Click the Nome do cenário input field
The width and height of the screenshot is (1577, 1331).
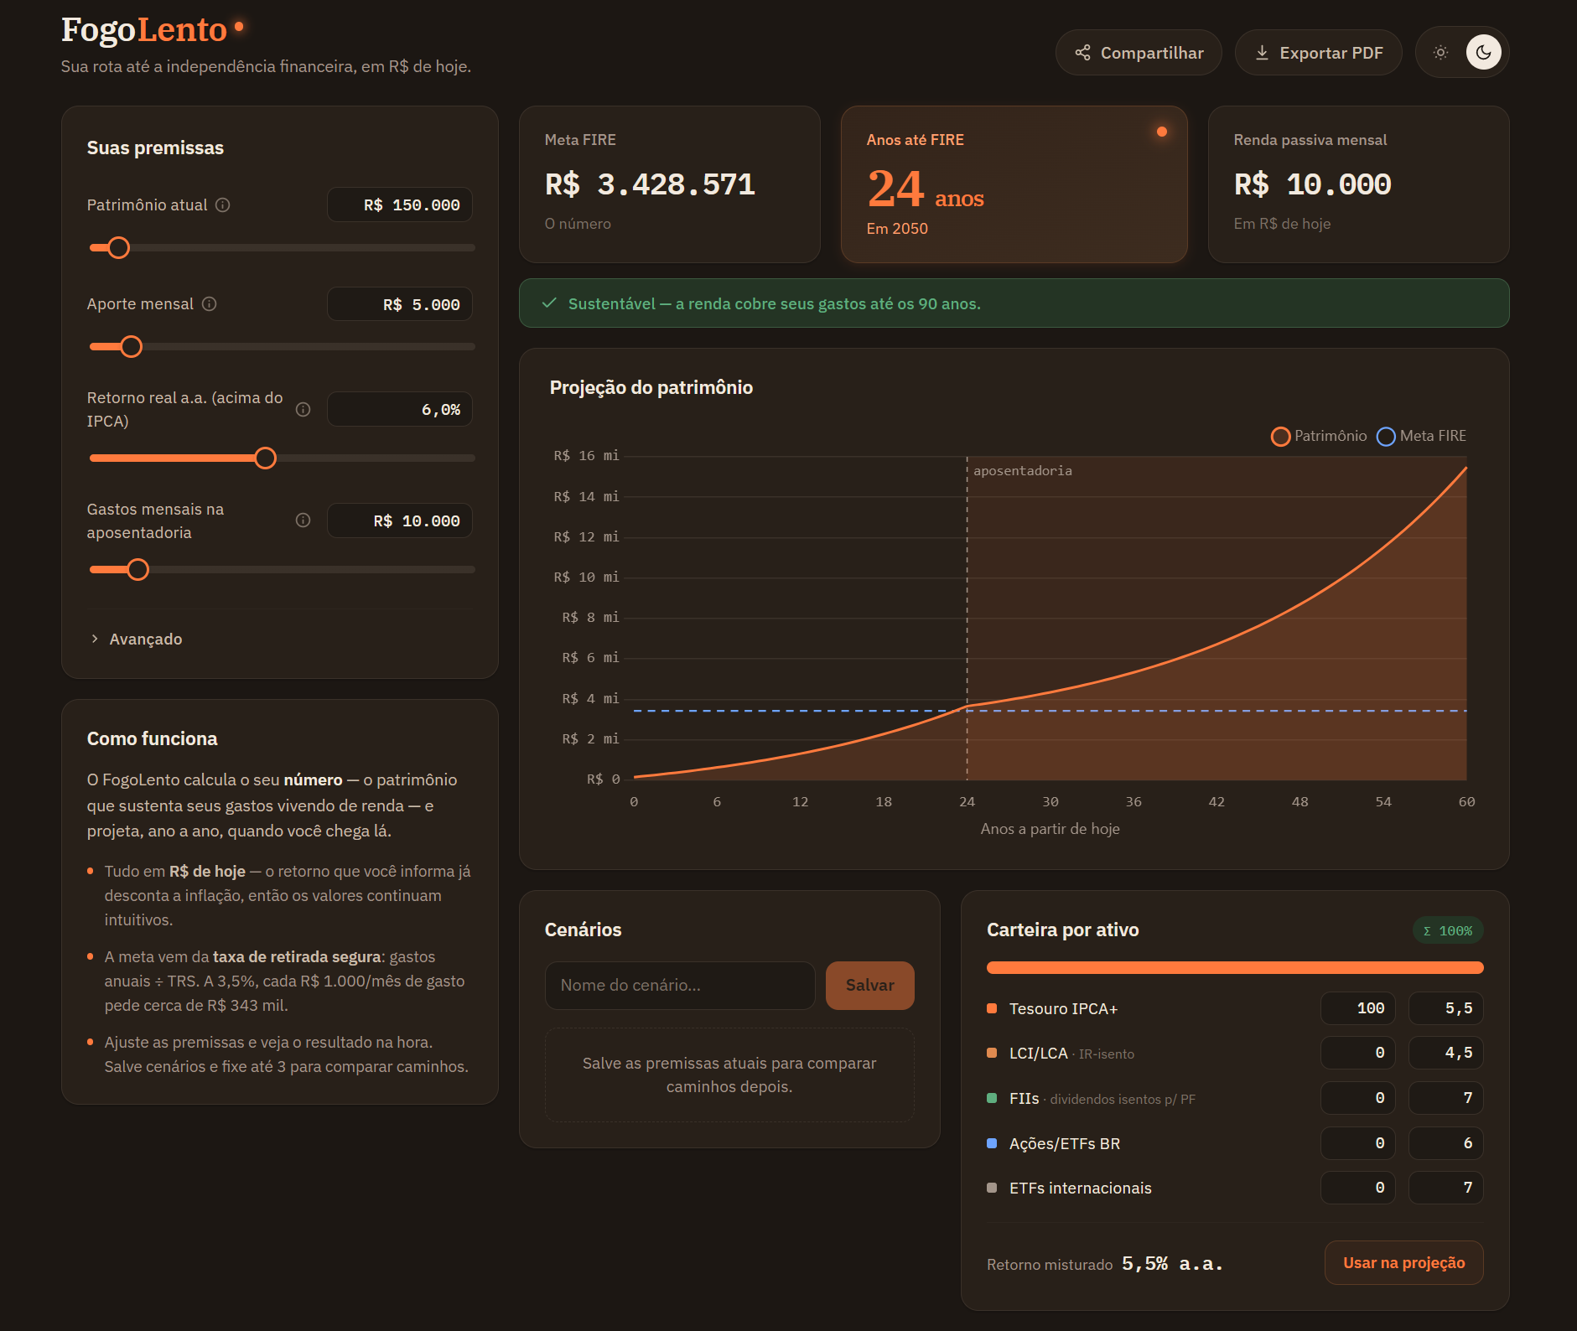click(x=680, y=986)
